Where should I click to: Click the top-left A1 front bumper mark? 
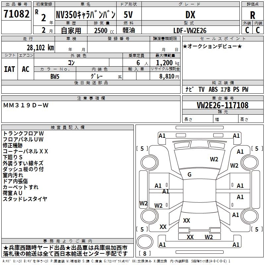162,136
